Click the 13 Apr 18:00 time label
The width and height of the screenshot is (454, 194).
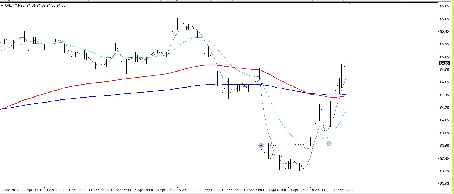click(x=32, y=190)
